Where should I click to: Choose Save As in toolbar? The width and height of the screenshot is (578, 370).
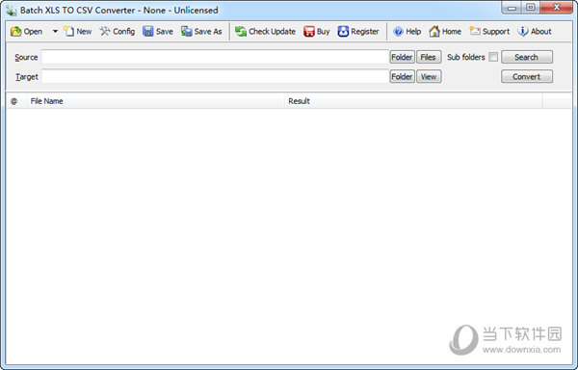[201, 32]
